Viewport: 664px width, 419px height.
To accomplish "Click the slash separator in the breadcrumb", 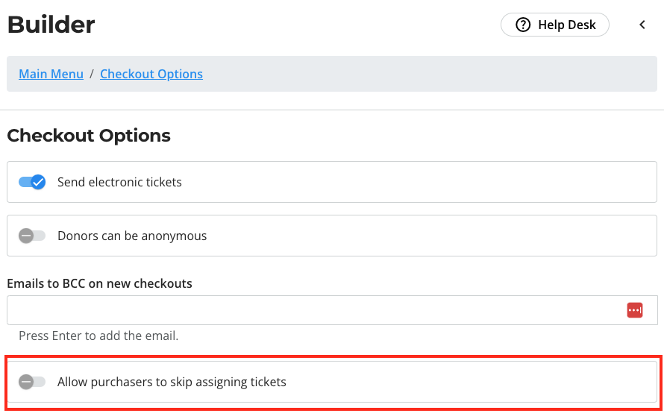I will [x=92, y=74].
